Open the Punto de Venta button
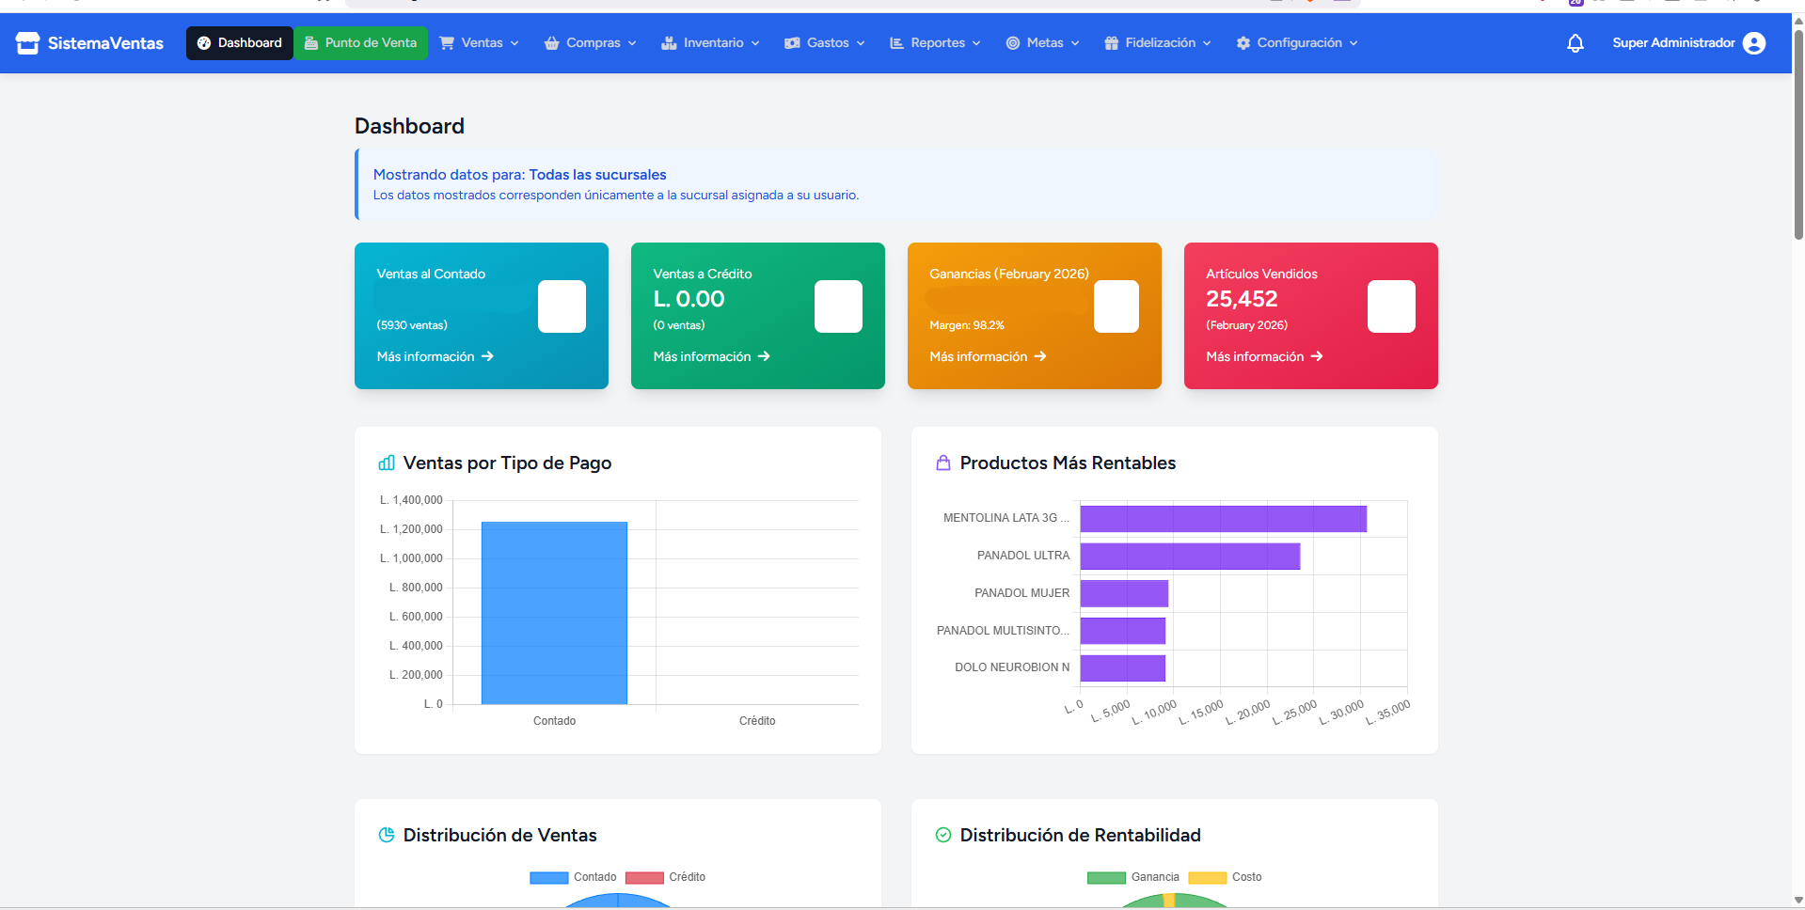Screen dimensions: 1805x910 (361, 43)
